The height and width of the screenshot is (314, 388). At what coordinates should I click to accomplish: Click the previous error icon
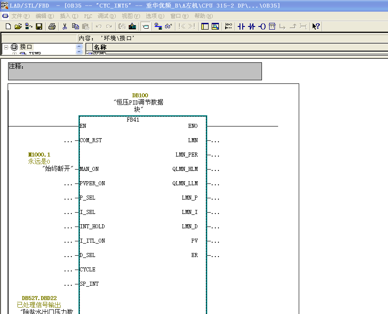click(x=182, y=26)
